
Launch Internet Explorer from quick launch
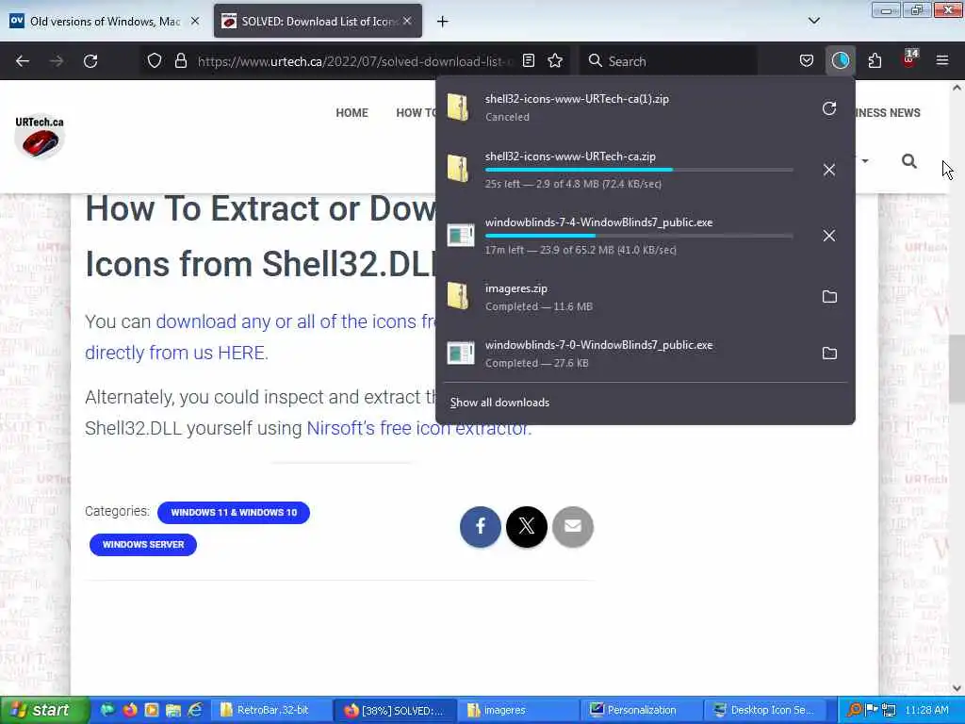(x=196, y=711)
